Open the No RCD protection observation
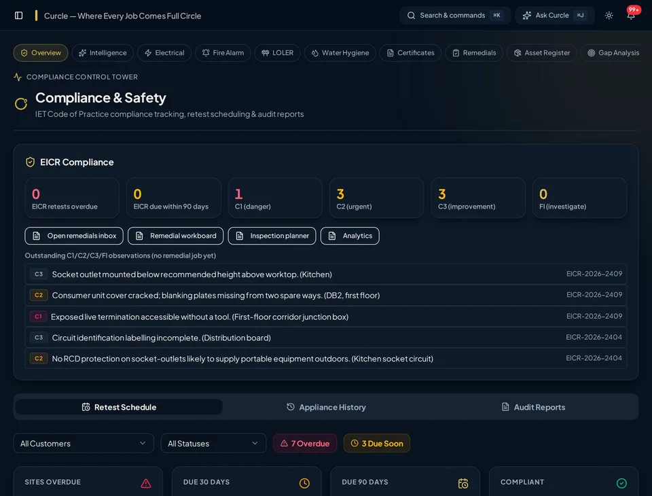652x496 pixels. pyautogui.click(x=325, y=358)
